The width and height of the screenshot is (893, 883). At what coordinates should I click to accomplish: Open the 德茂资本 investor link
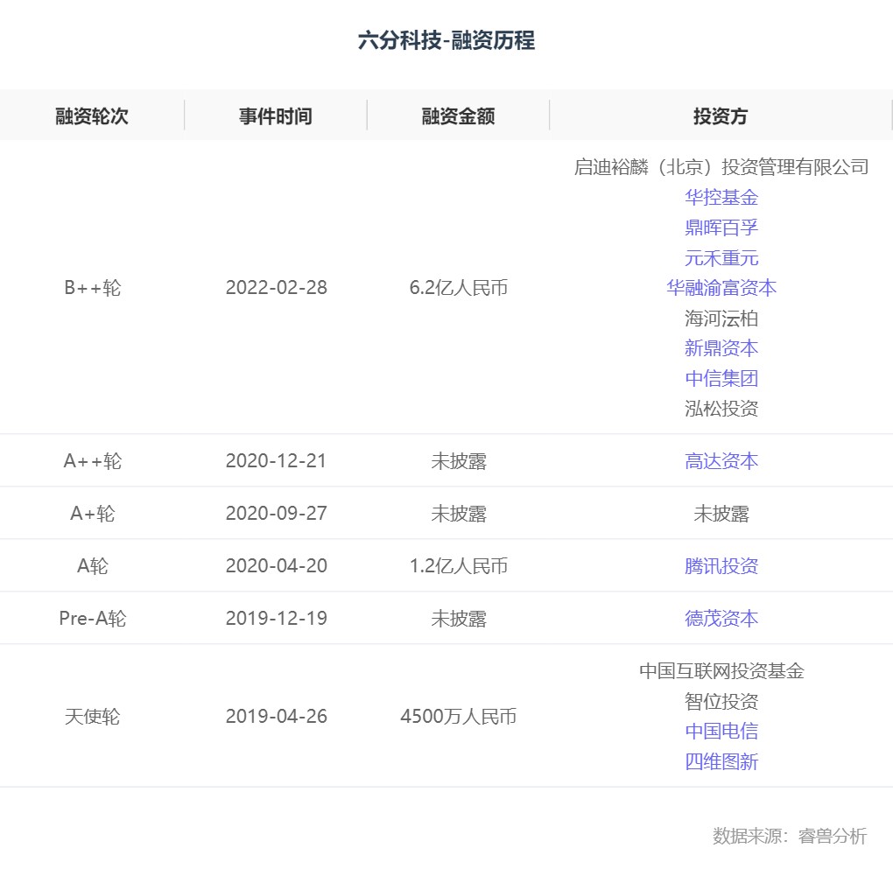tap(721, 618)
